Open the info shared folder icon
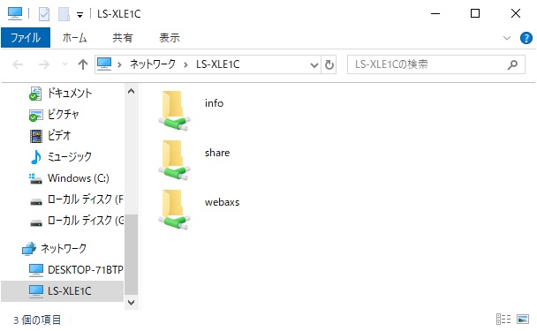The height and width of the screenshot is (331, 537). coord(174,110)
